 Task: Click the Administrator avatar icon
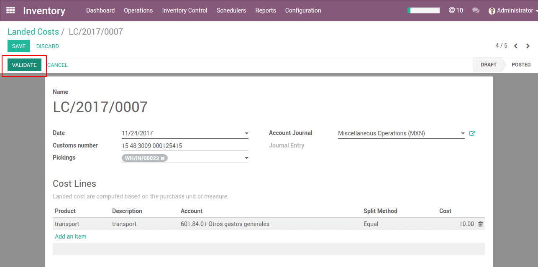click(x=492, y=11)
